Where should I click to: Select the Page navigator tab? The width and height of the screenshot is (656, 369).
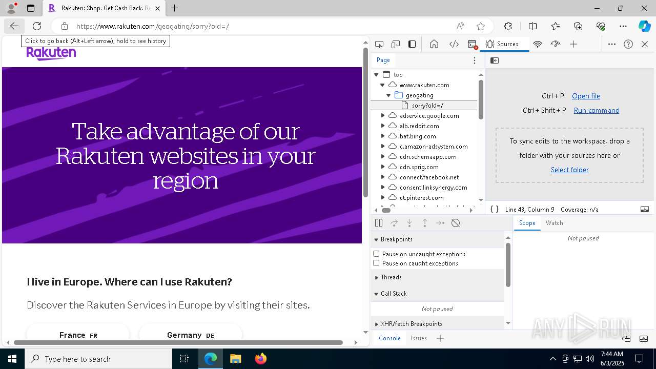[383, 60]
